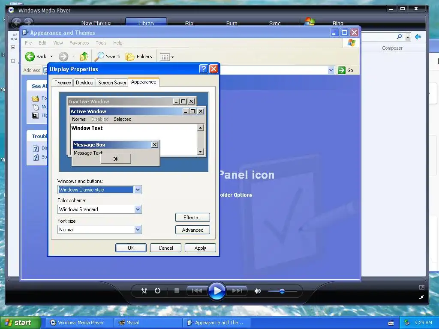Open the View menu
Image resolution: width=439 pixels, height=329 pixels.
[x=58, y=43]
